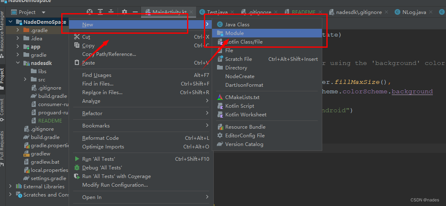This screenshot has height=206, width=446.
Task: Open Project panel settings gear
Action: (125, 12)
